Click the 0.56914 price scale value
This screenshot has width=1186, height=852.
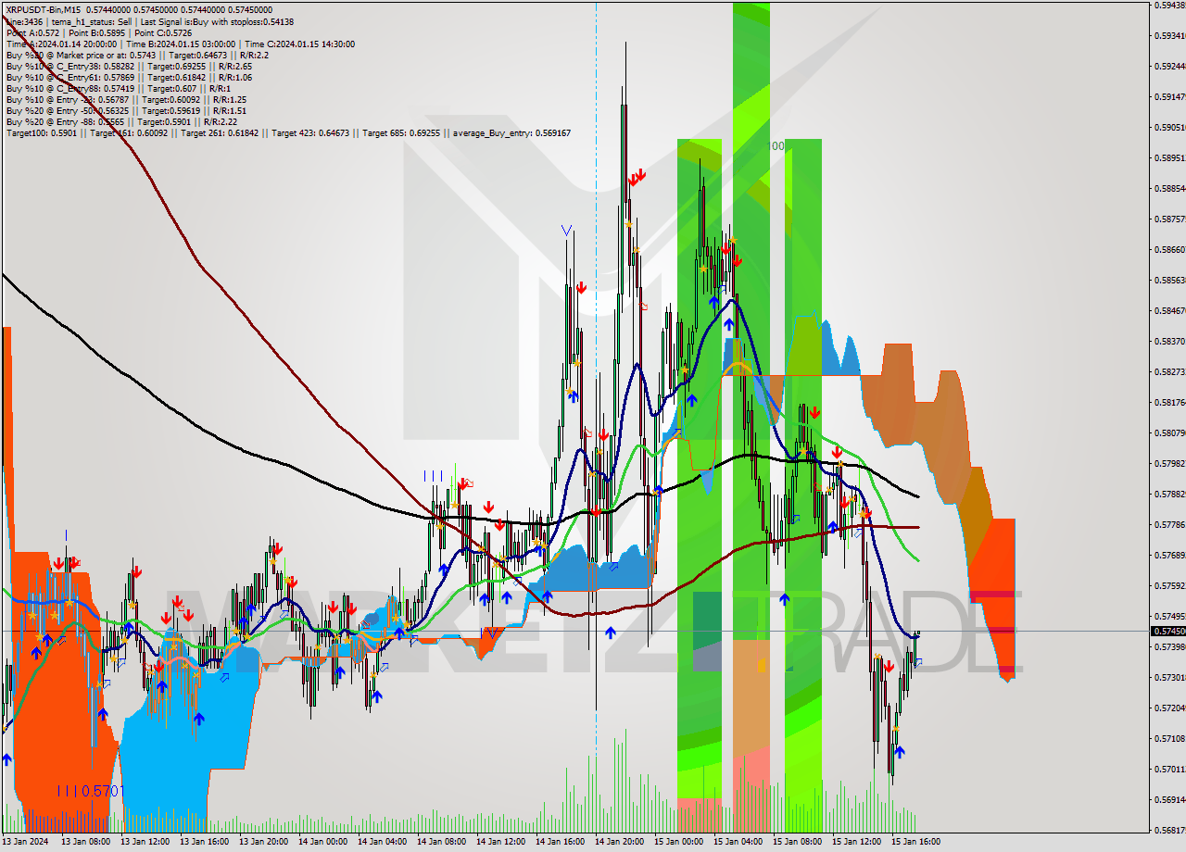pos(1168,799)
